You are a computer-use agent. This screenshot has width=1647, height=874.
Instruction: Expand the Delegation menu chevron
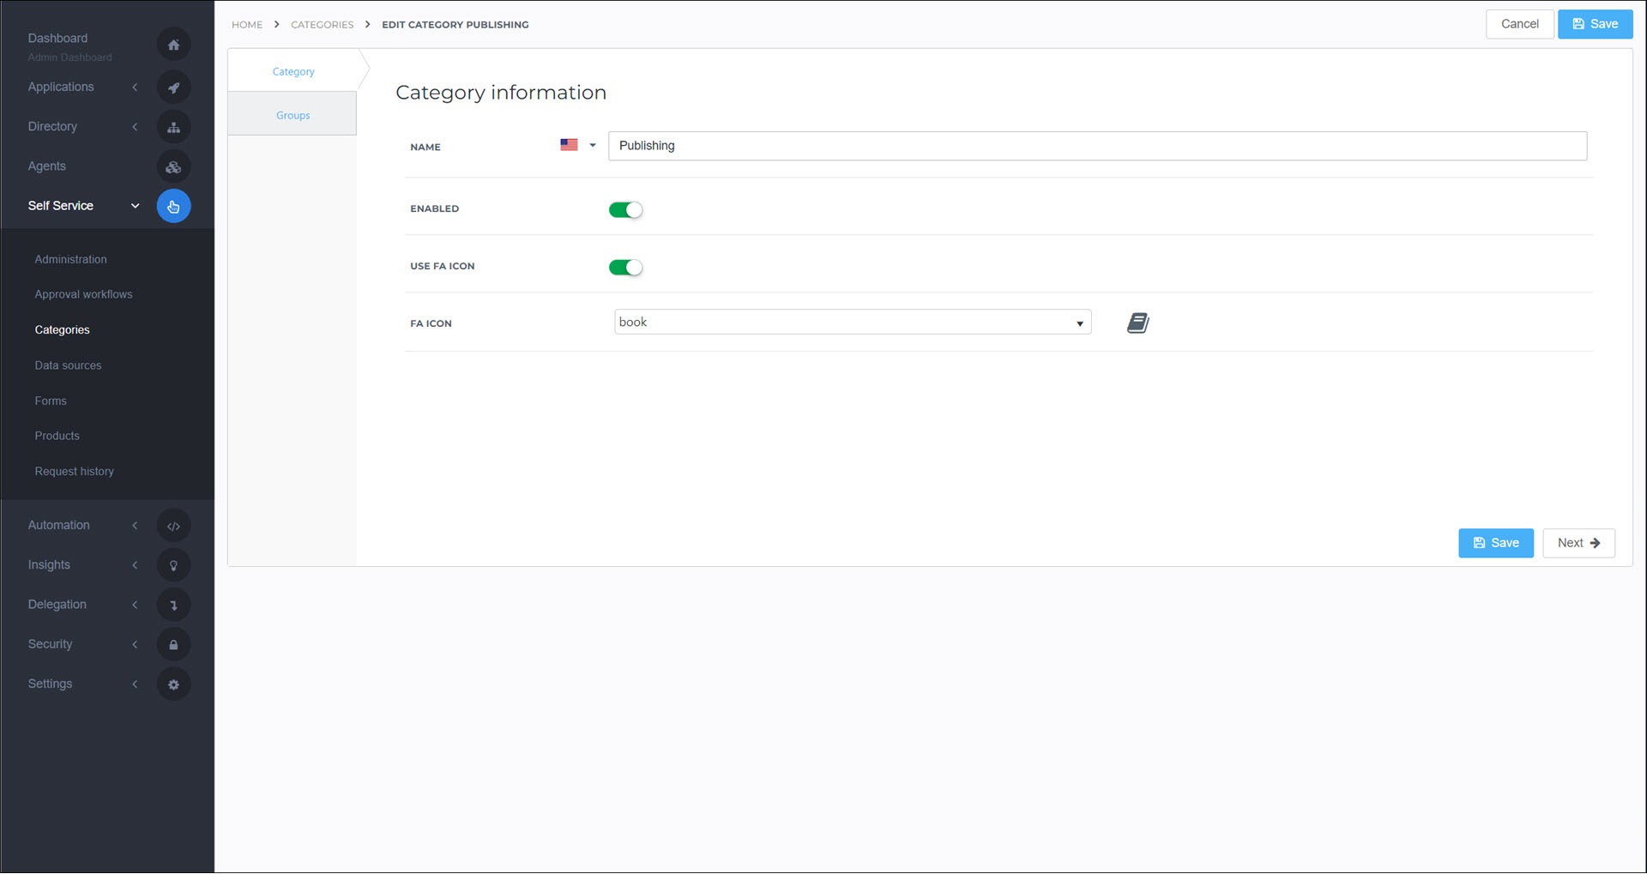tap(135, 605)
